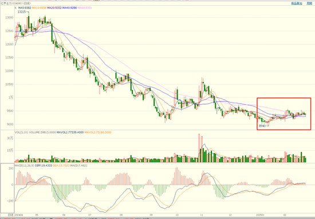Click the blue MA40:9286 label
This screenshot has width=315, height=219.
69,8
